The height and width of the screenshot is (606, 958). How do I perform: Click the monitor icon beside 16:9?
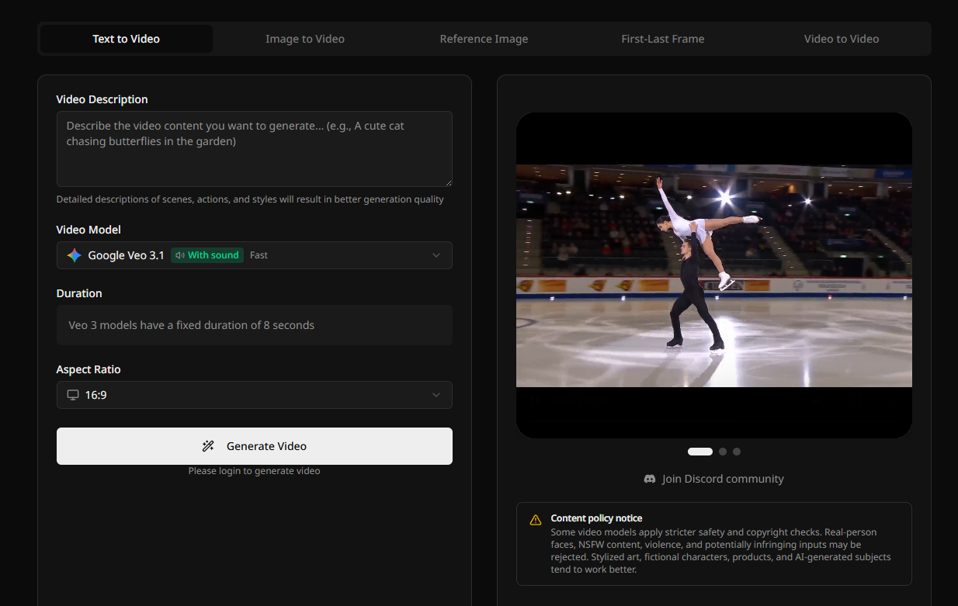coord(73,395)
